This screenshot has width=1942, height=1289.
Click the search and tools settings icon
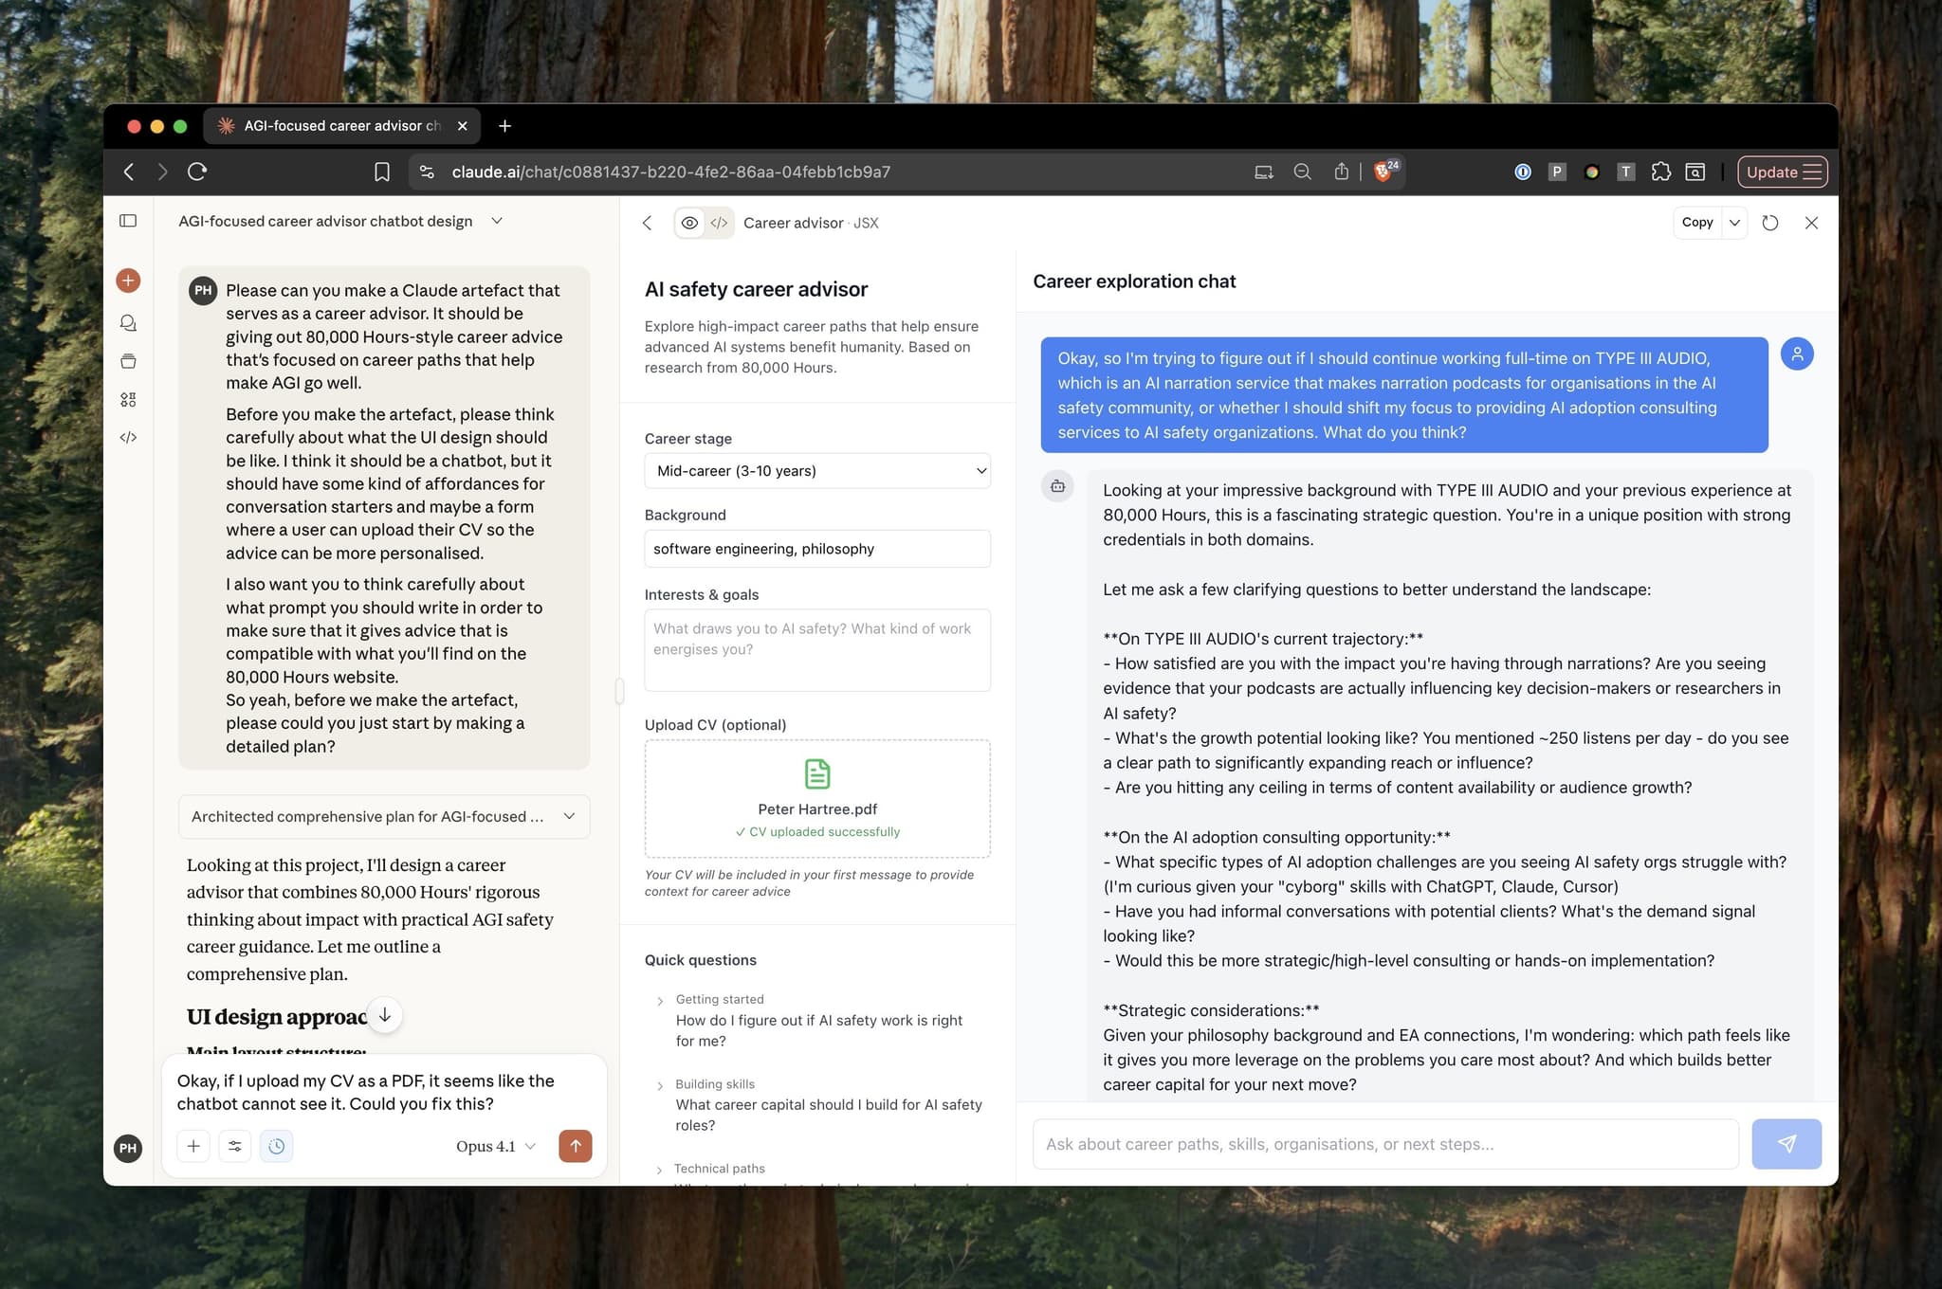coord(234,1146)
